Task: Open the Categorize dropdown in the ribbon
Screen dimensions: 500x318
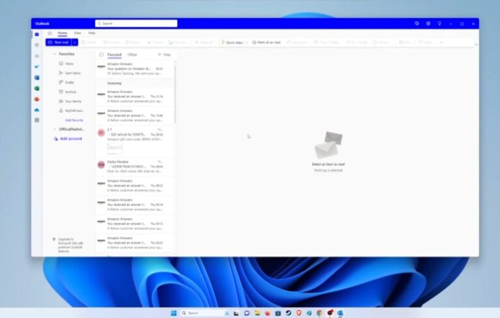Action: tap(297, 42)
